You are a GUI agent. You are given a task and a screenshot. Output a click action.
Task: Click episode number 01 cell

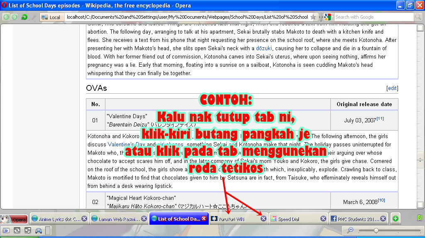pyautogui.click(x=95, y=121)
